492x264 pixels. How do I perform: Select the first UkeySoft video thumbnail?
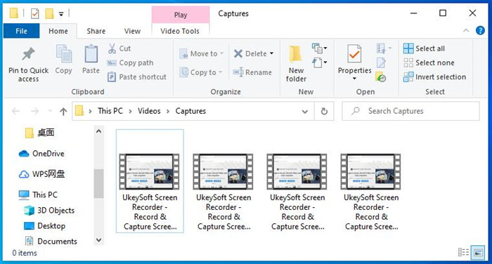click(x=150, y=171)
